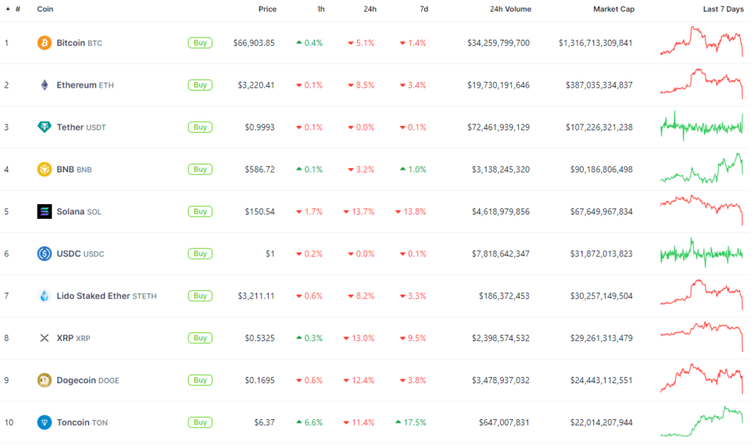
Task: Sort table by Market Cap header
Action: (x=613, y=9)
